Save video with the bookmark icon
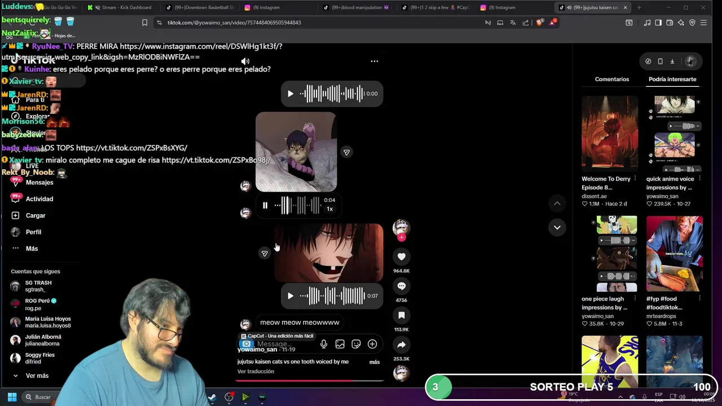The width and height of the screenshot is (722, 406). coord(402,315)
